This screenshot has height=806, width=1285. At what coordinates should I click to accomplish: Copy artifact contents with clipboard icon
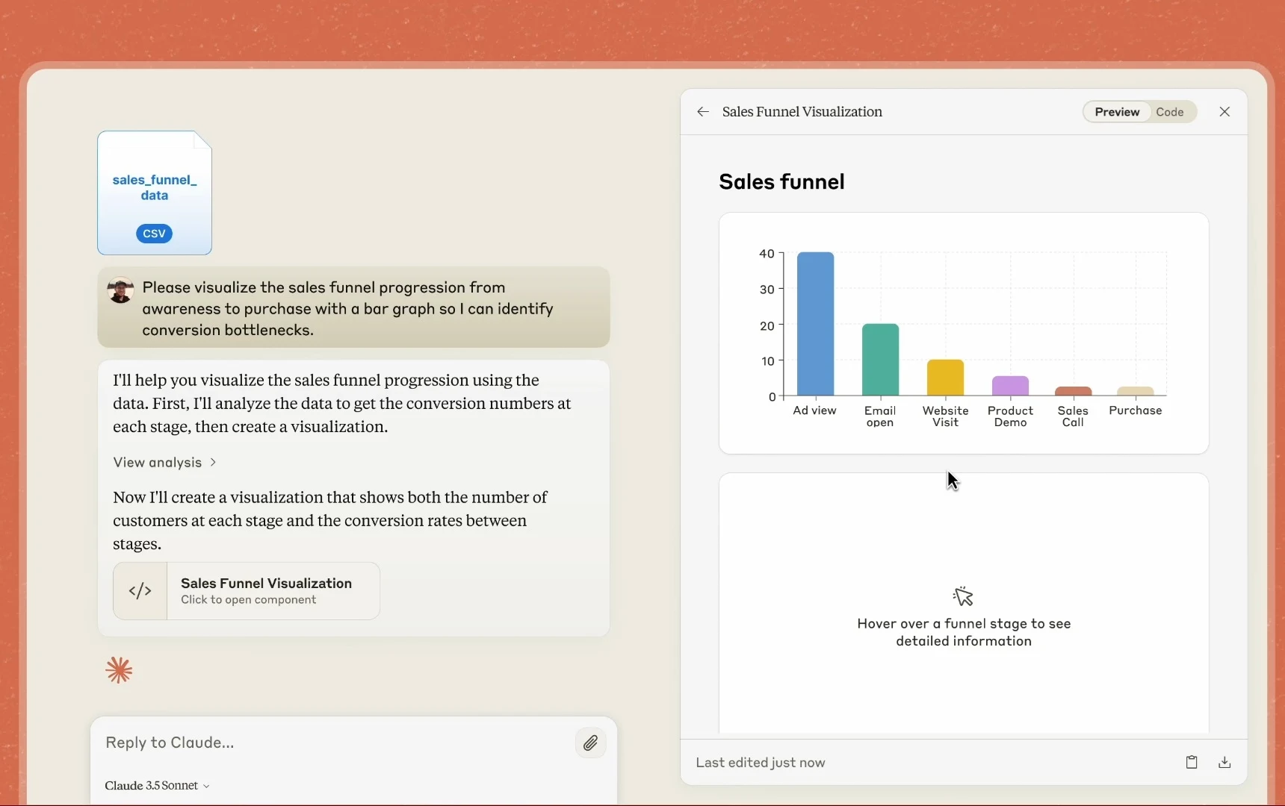(x=1192, y=762)
